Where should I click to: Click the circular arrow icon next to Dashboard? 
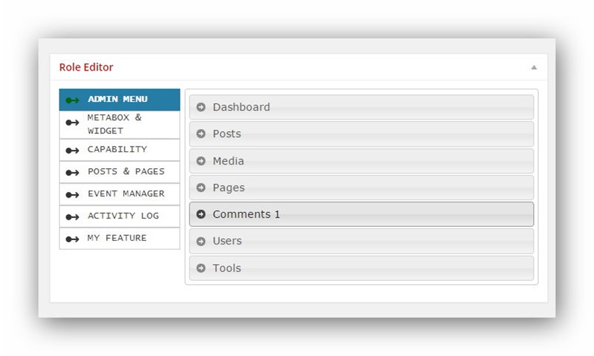click(201, 107)
